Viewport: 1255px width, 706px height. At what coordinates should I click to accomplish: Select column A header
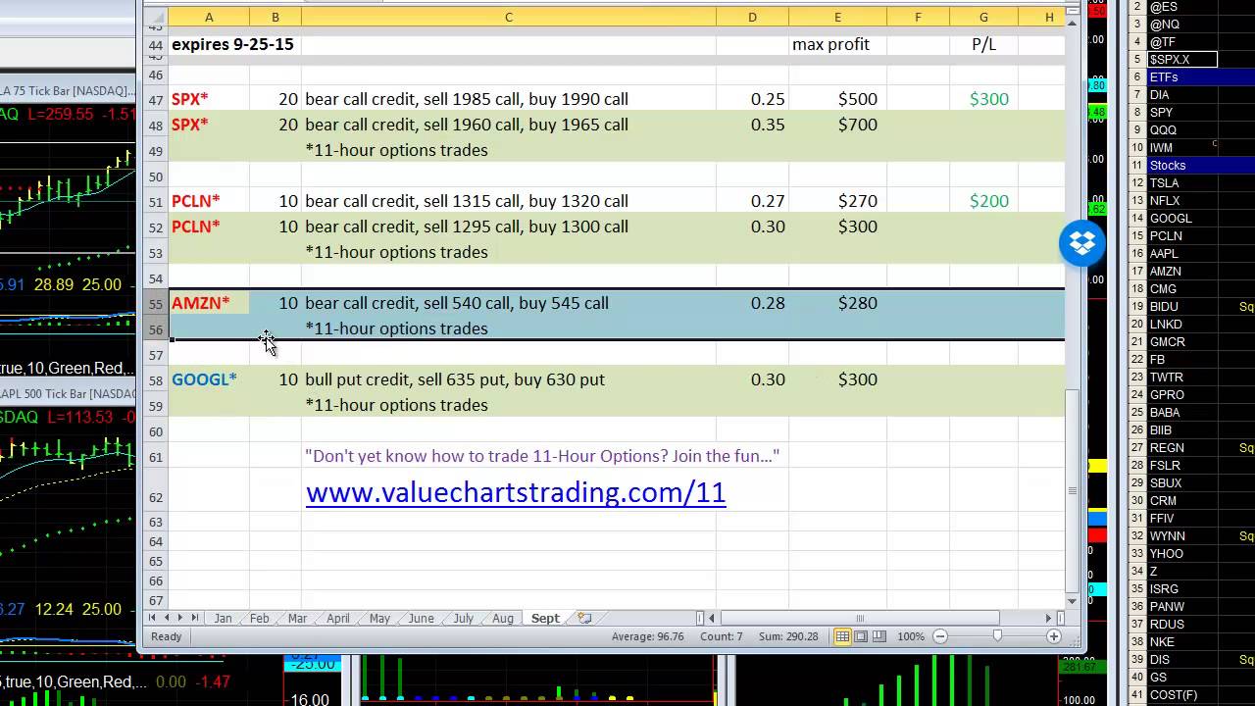coord(209,17)
